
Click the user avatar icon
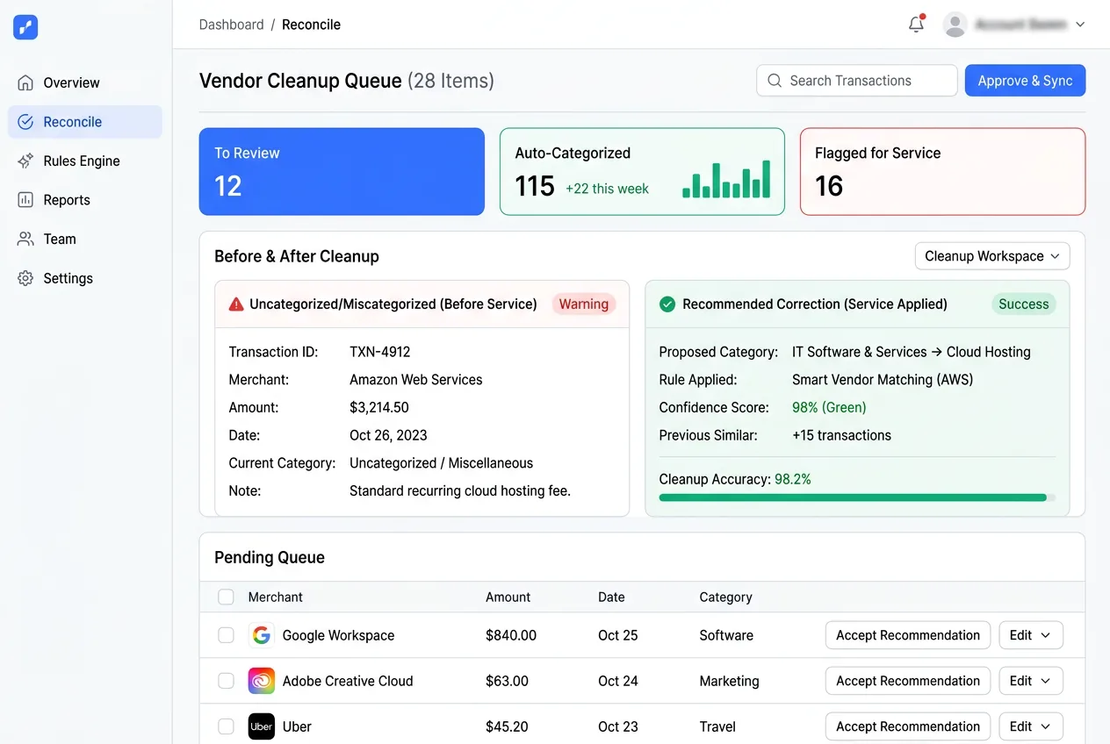[955, 25]
